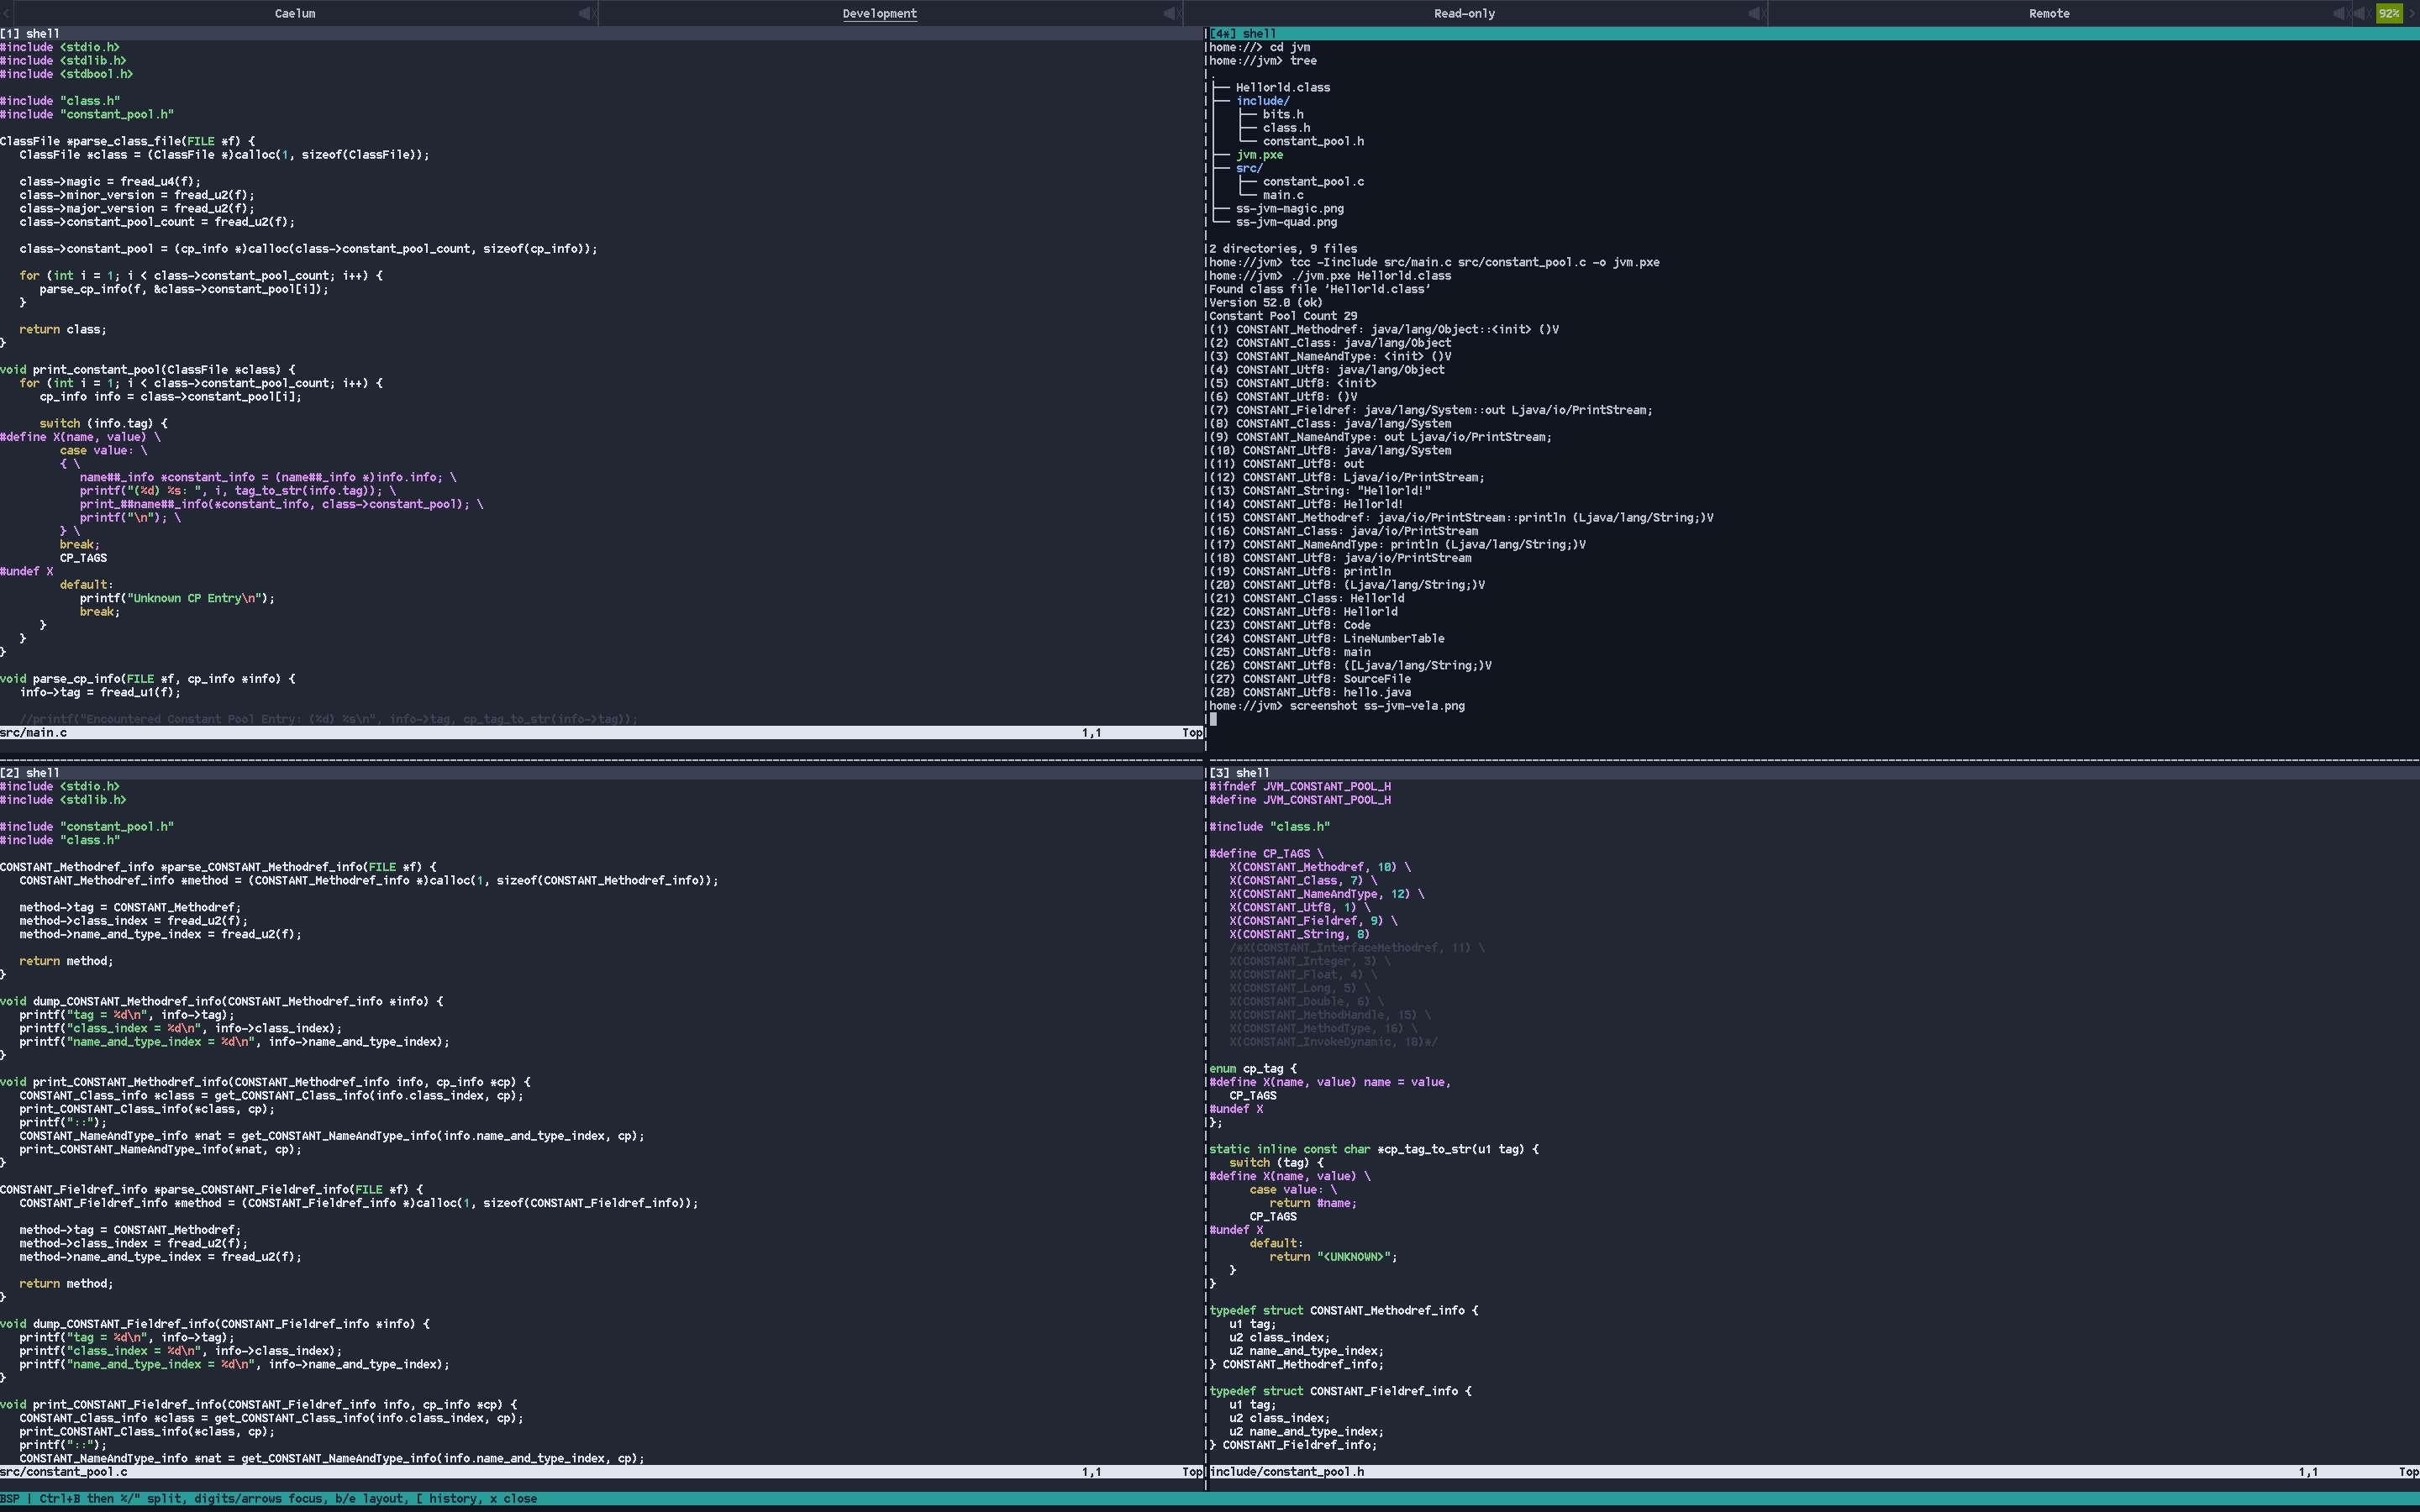Click the '(13) CONSTANT_String: "Hellorld!"' line
The width and height of the screenshot is (2420, 1512).
pos(1320,490)
